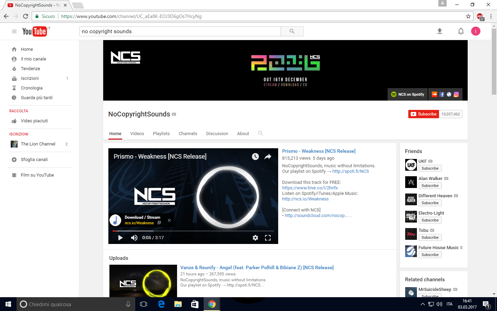Subscribe to UKF
497x311 pixels.
pyautogui.click(x=430, y=168)
